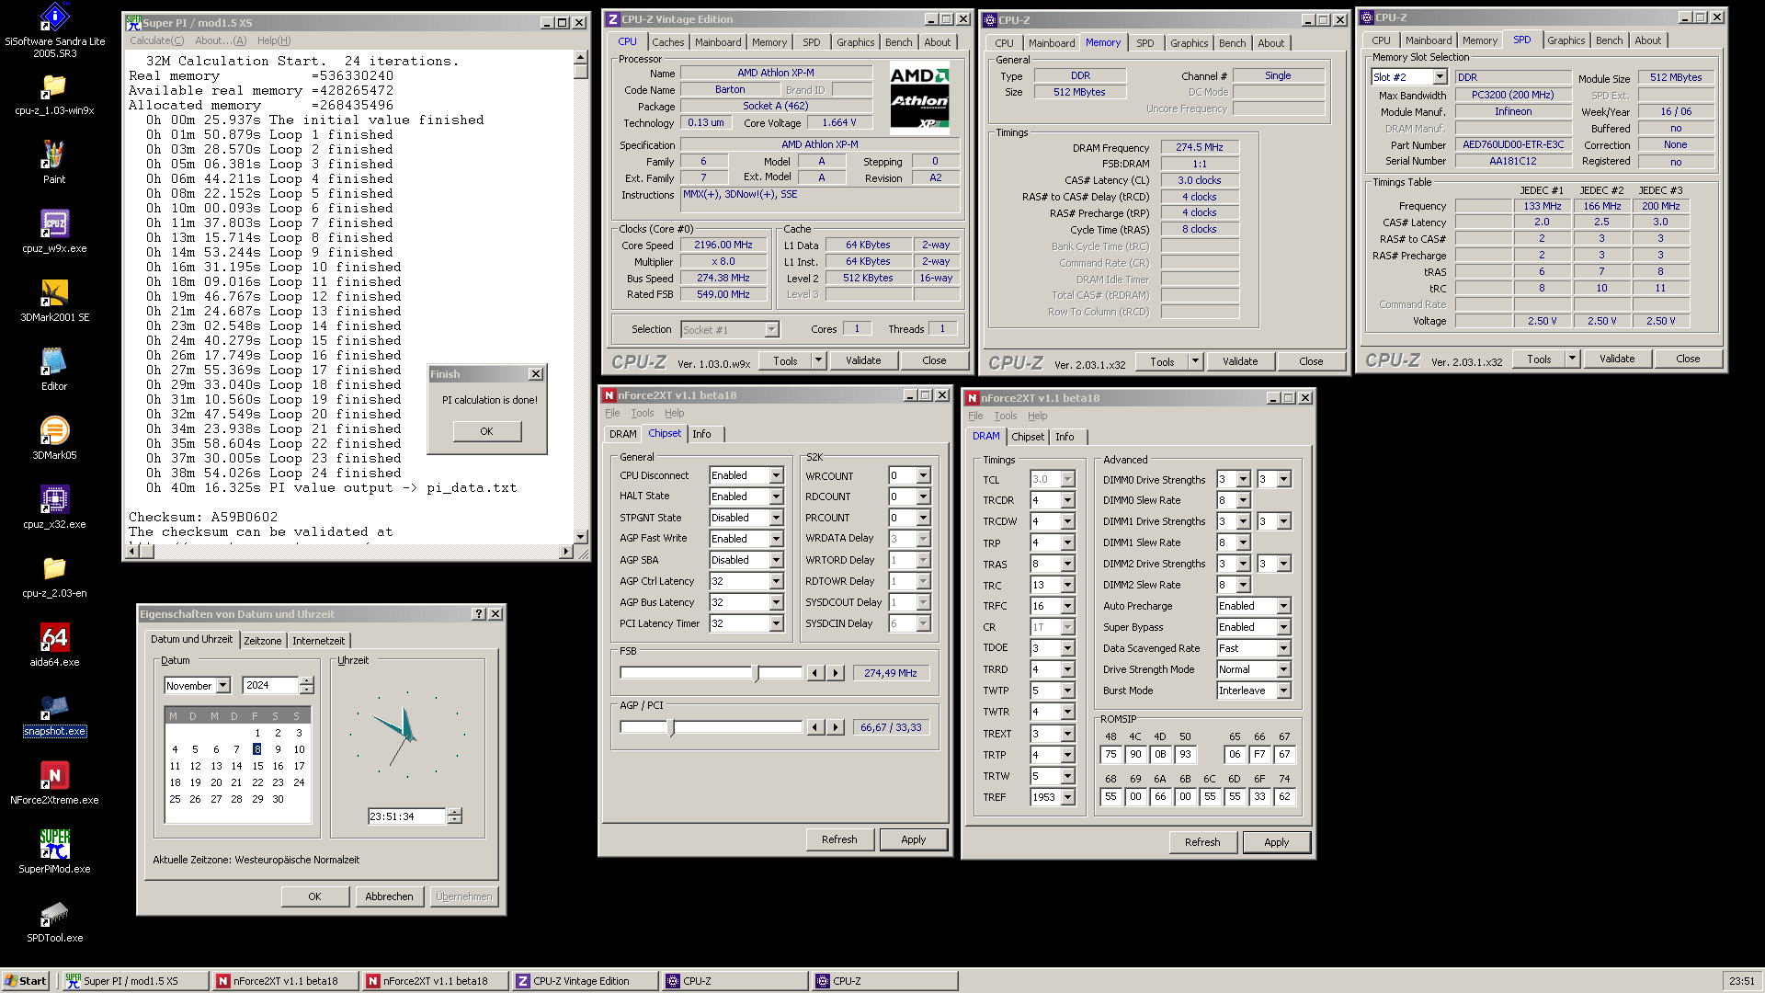
Task: Switch to Super PI taskbar button
Action: click(134, 981)
